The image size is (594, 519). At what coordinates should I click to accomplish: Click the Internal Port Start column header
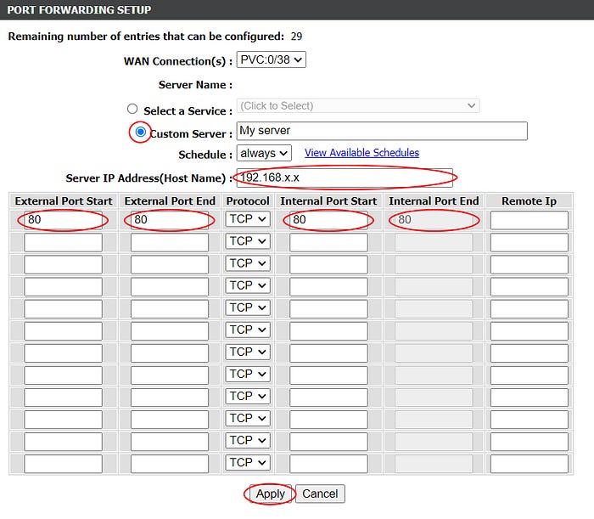click(x=328, y=201)
